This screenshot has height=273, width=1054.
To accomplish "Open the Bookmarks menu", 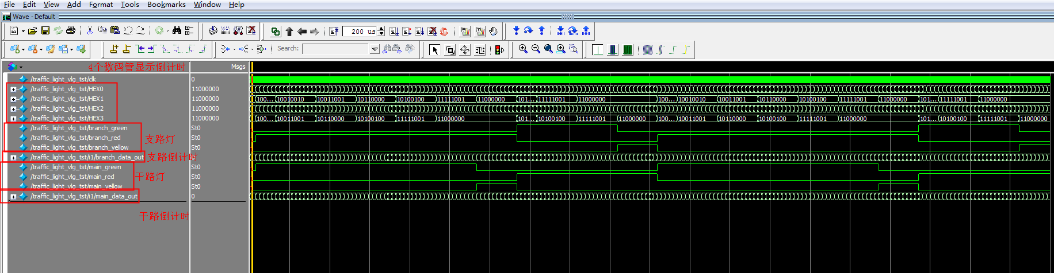I will 166,4.
